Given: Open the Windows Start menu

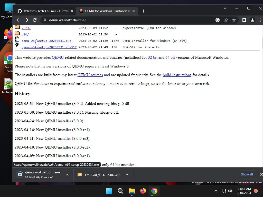Looking at the screenshot, I should (x=109, y=191).
